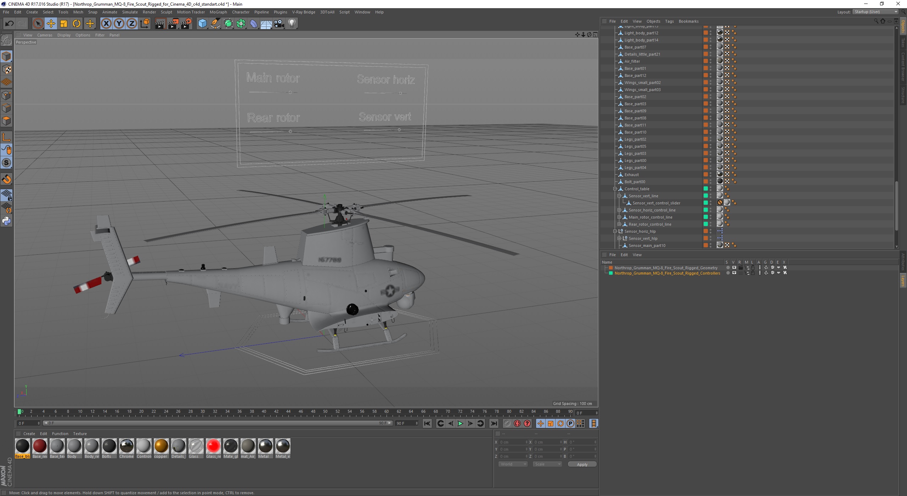Open material manager Texture menu
Screen dimensions: 907x496
pyautogui.click(x=80, y=434)
